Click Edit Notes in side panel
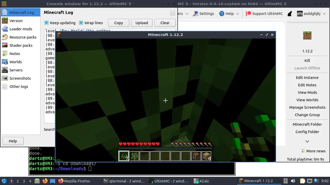330x185 pixels. click(307, 85)
